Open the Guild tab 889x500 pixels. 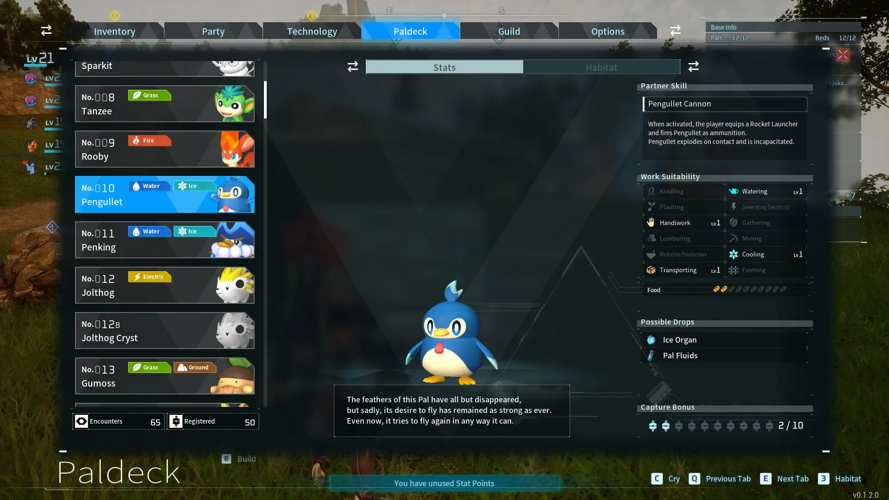pyautogui.click(x=509, y=31)
